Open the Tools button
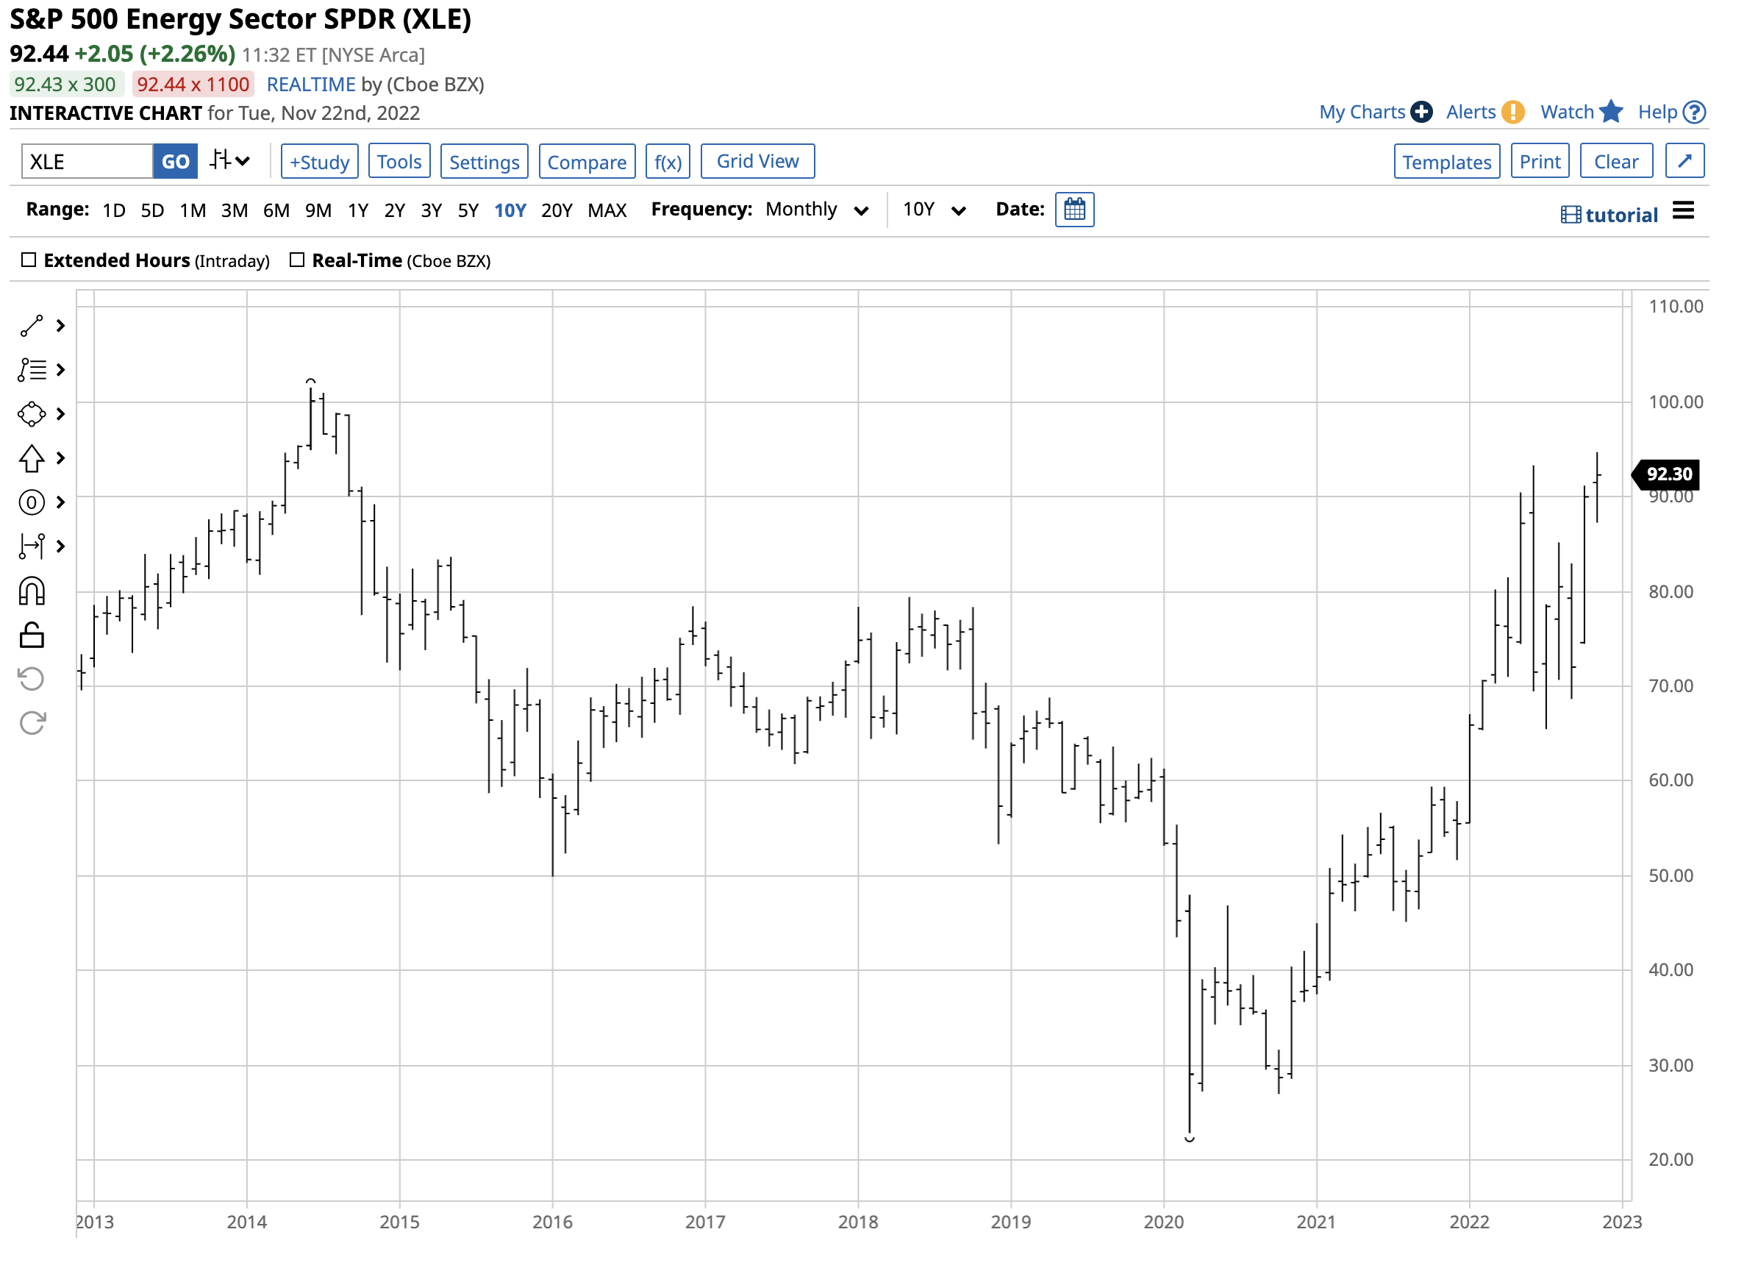1747x1271 pixels. point(399,161)
